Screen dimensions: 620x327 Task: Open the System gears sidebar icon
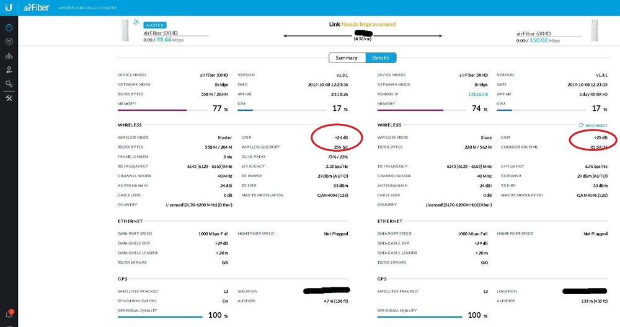coord(9,84)
